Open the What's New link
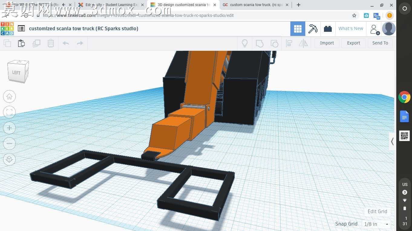This screenshot has height=231, width=412. pos(351,28)
